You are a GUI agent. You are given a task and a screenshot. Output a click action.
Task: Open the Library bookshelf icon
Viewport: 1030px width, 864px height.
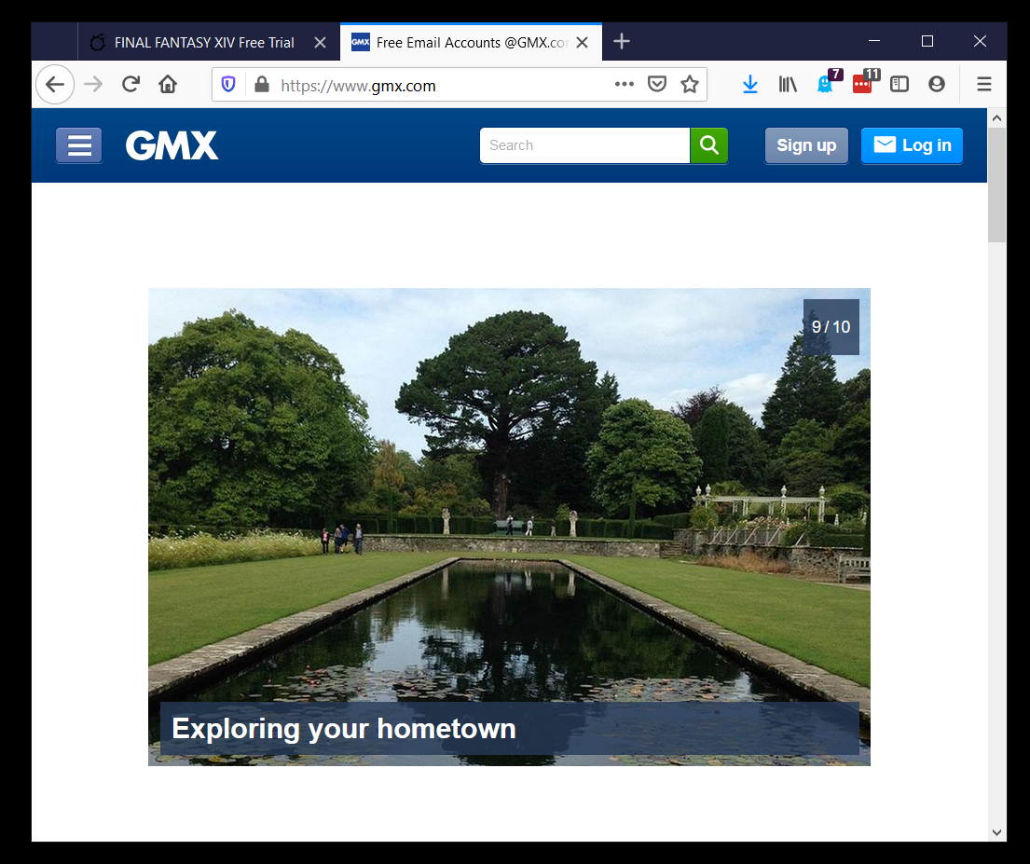coord(789,85)
